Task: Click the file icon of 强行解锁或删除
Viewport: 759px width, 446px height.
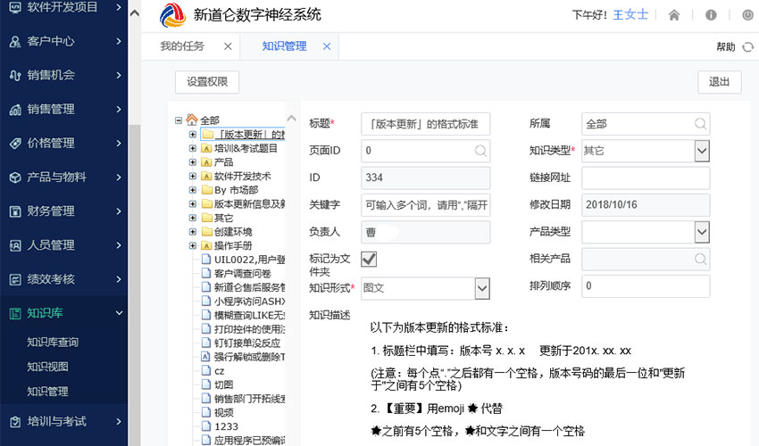Action: [x=206, y=357]
